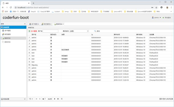Click the site info icon before localhost URL
The width and height of the screenshot is (174, 107).
(16, 8)
